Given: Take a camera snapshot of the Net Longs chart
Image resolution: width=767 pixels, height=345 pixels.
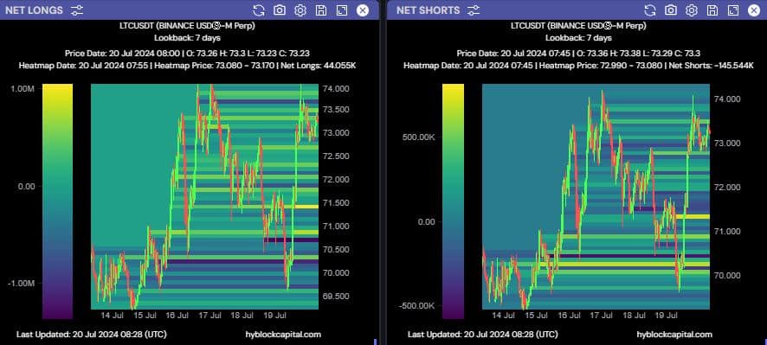Looking at the screenshot, I should pos(280,10).
